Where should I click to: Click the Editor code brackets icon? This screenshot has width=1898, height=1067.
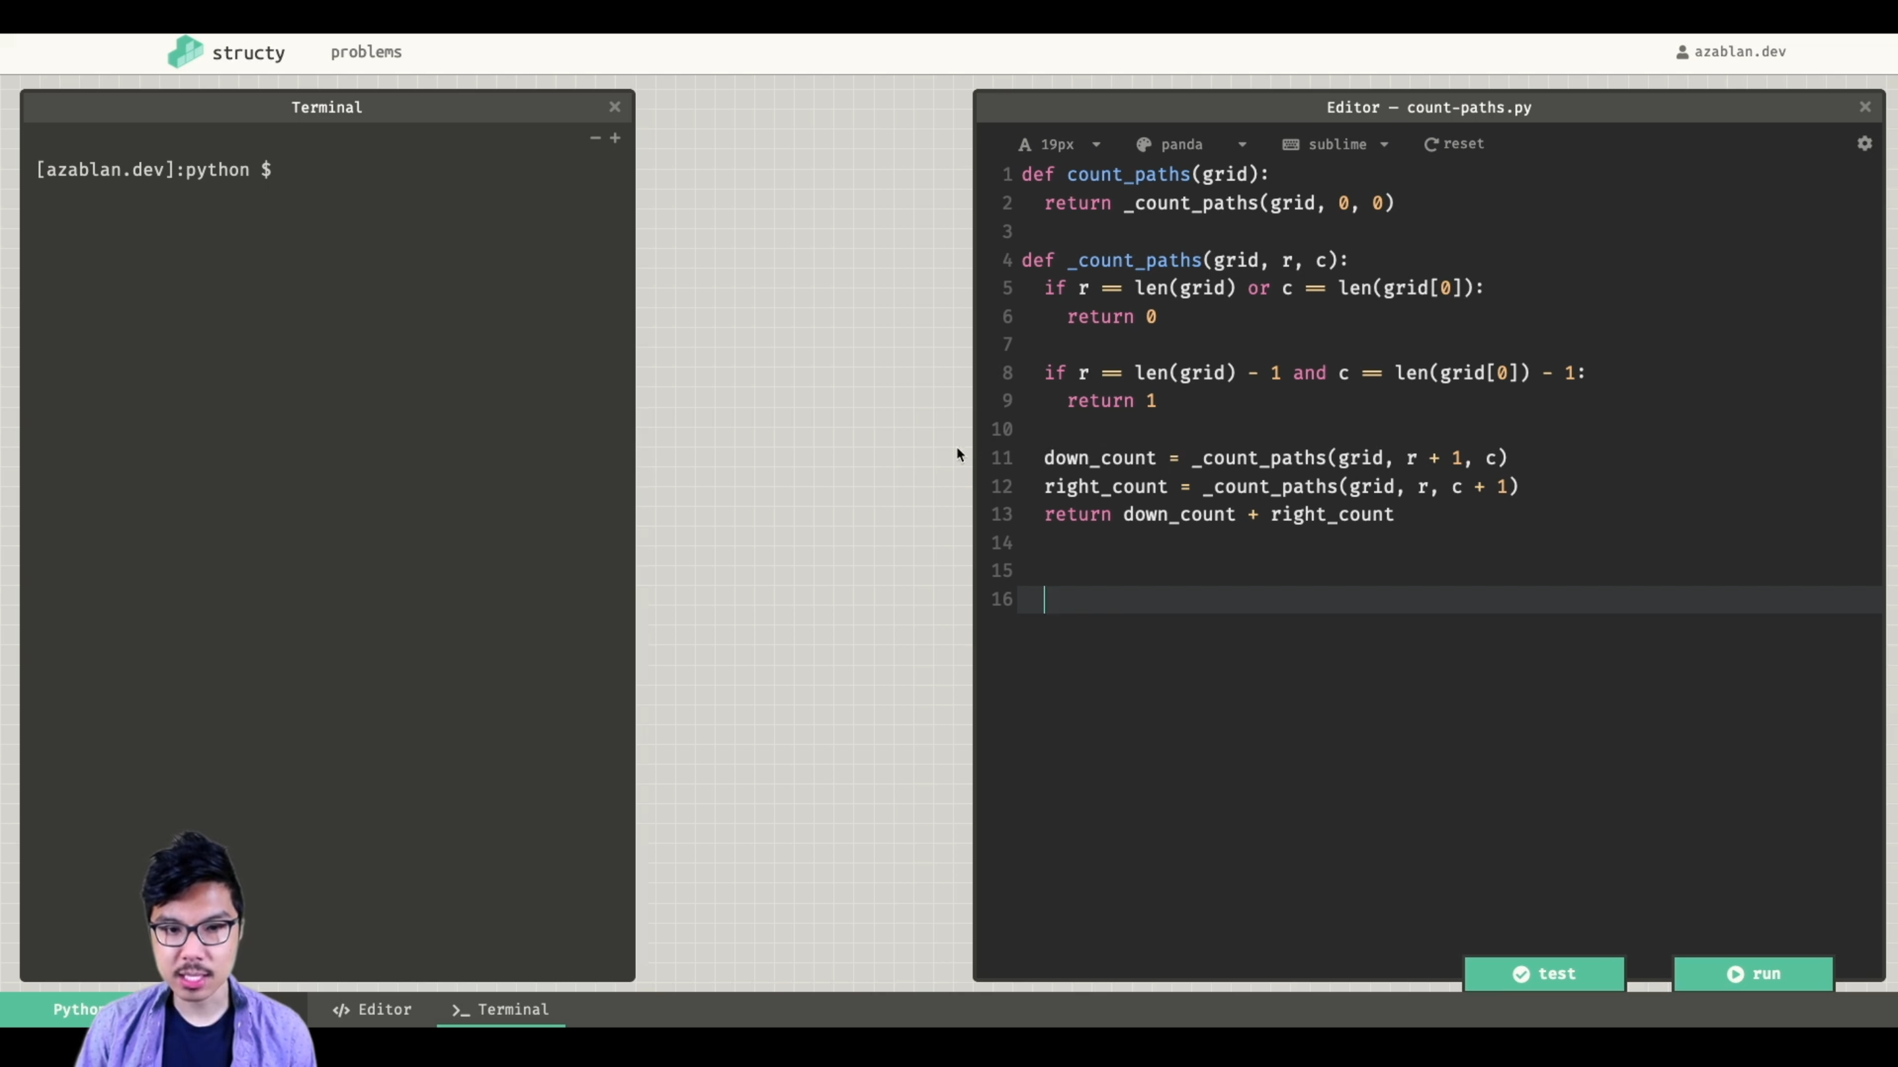point(341,1010)
